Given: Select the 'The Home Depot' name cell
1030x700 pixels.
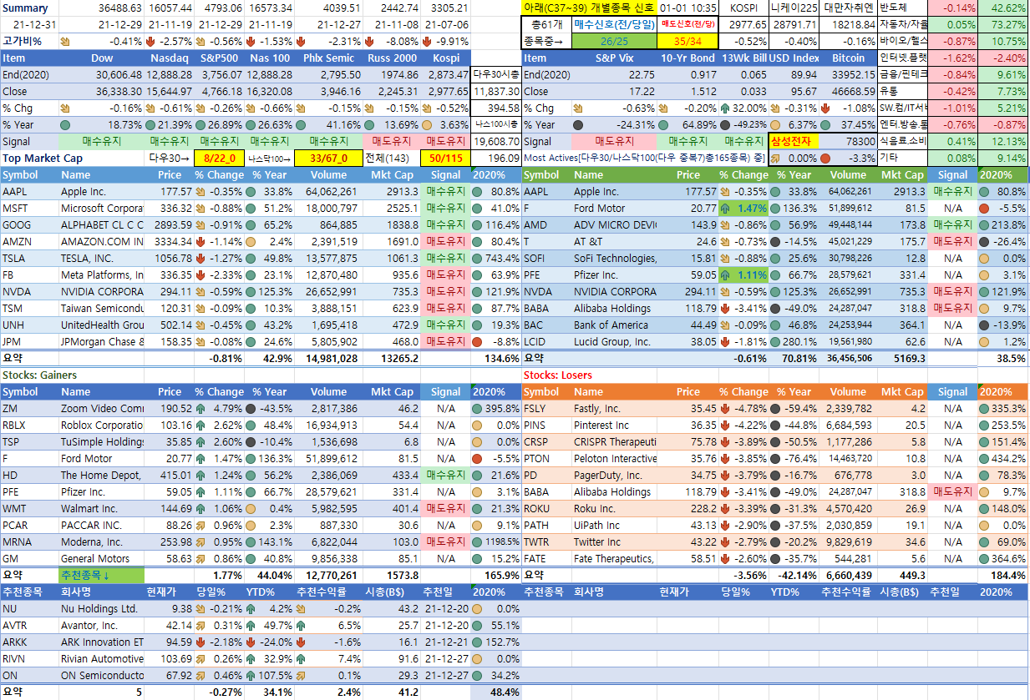Looking at the screenshot, I should click(x=101, y=475).
